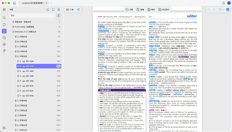The height and width of the screenshot is (132, 232).
Task: Click the bookmark search field
Action: pos(32,15)
